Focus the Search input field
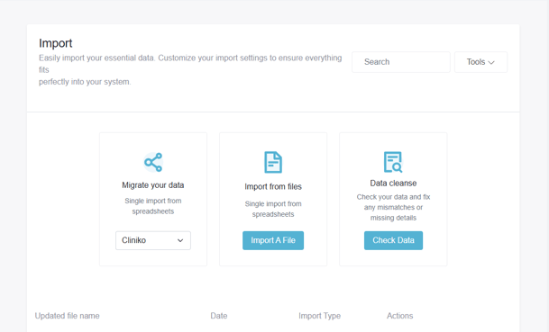 pos(401,62)
